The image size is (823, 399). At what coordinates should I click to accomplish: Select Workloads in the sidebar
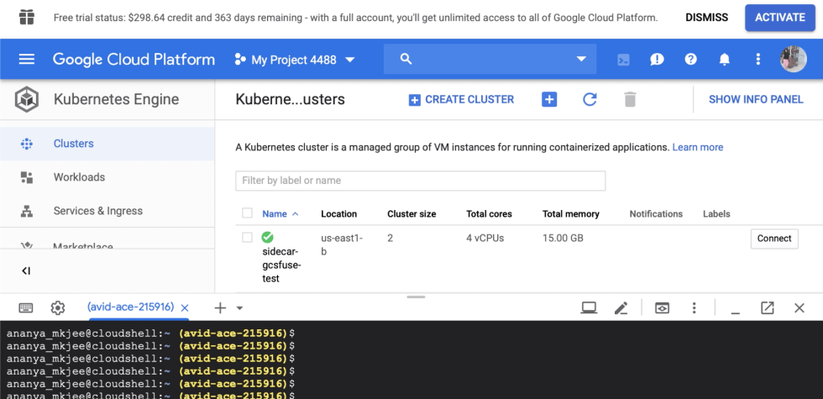point(107,177)
